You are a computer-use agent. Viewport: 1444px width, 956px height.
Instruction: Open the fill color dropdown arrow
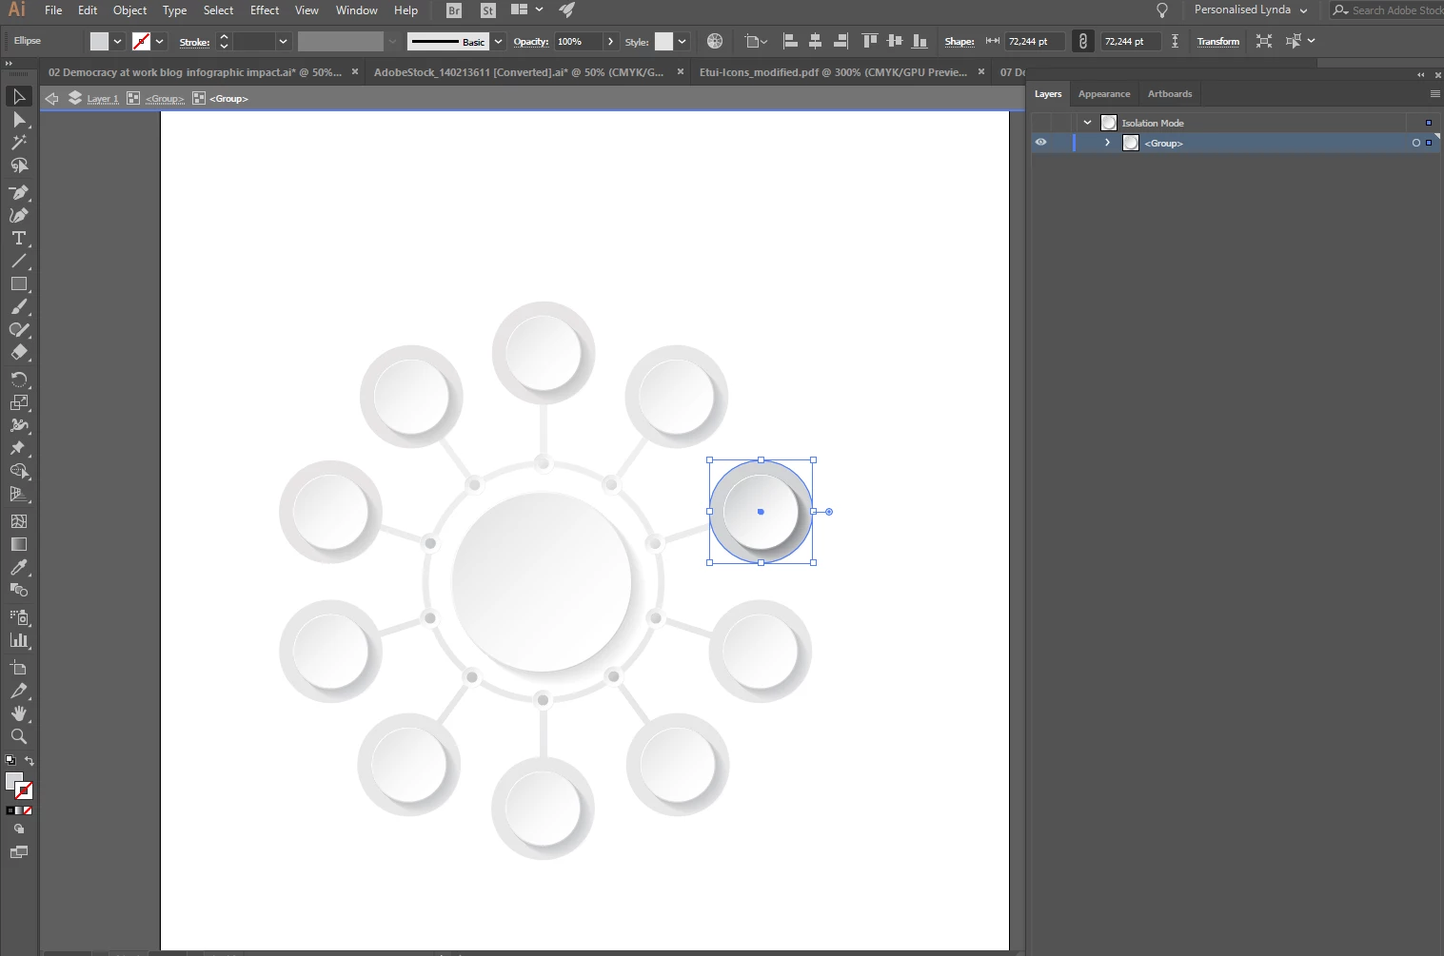pos(117,41)
